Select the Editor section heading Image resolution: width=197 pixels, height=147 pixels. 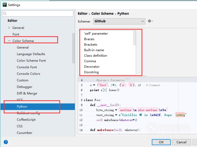click(13, 21)
